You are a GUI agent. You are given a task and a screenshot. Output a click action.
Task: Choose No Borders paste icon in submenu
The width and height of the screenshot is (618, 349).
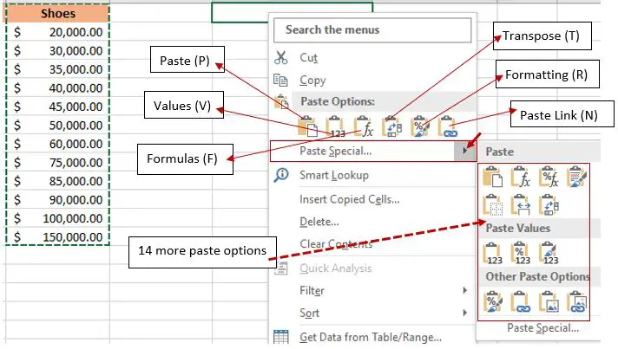pos(494,204)
